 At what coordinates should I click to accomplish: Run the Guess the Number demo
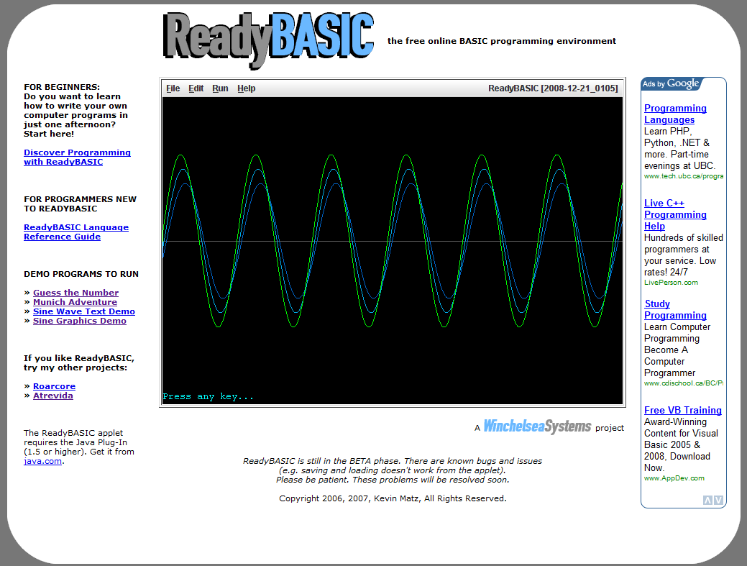click(75, 293)
